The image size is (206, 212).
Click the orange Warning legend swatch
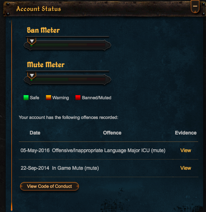coord(48,98)
